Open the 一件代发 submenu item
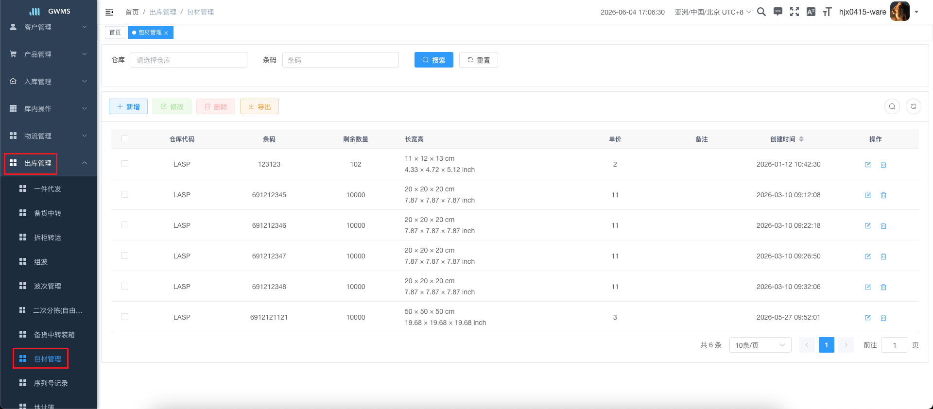 [49, 189]
